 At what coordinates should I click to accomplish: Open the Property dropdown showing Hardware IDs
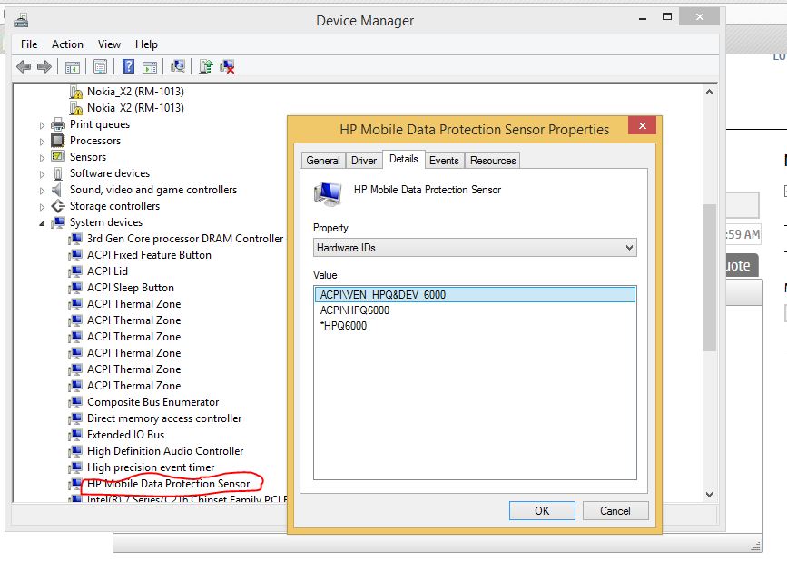(x=475, y=247)
